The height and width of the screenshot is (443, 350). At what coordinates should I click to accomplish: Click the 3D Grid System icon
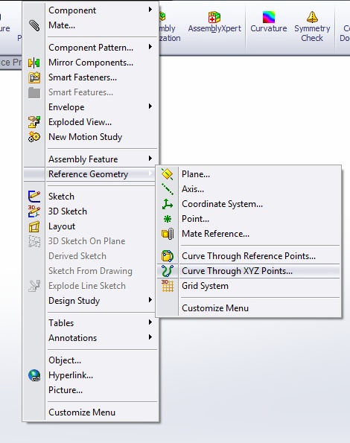168,286
